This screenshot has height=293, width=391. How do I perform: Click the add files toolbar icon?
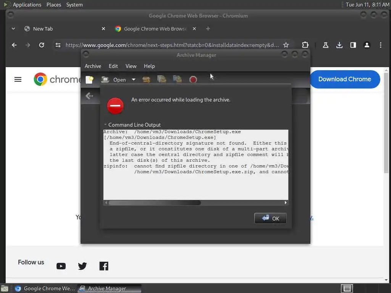coord(162,79)
